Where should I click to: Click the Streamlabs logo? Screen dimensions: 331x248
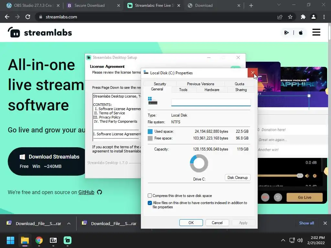click(40, 33)
